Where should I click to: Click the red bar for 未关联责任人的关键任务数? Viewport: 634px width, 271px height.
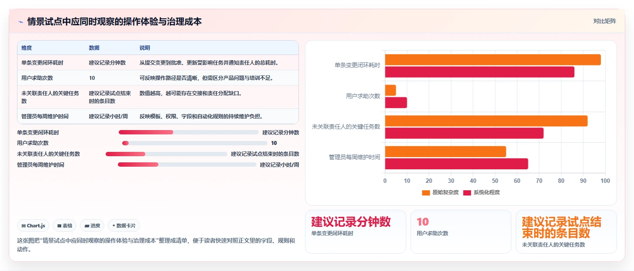pos(464,133)
